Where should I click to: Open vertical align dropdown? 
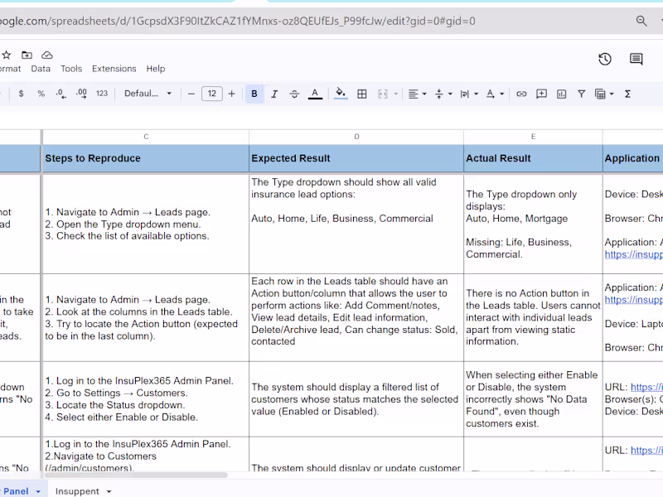tap(443, 94)
